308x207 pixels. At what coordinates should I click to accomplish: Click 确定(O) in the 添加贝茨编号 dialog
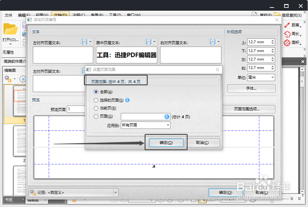click(x=226, y=193)
